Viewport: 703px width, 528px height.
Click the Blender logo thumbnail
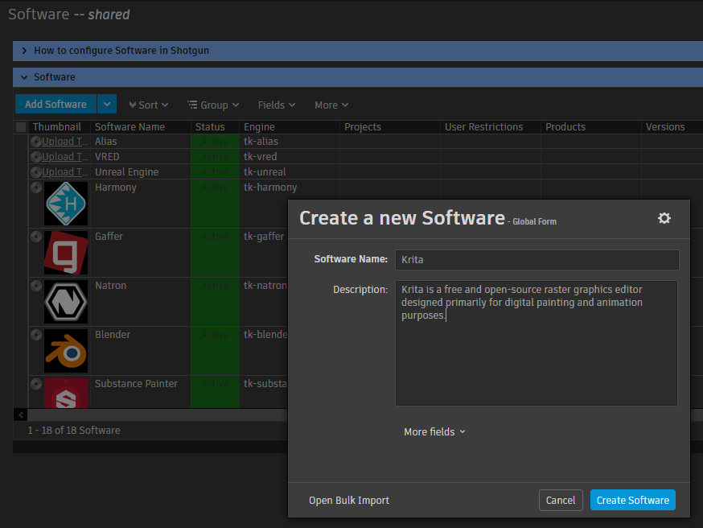click(x=66, y=351)
